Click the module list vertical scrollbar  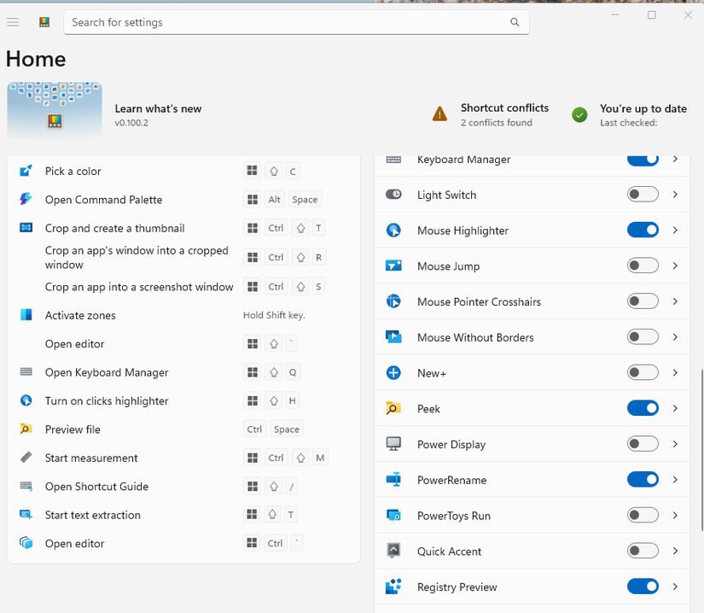pos(701,449)
